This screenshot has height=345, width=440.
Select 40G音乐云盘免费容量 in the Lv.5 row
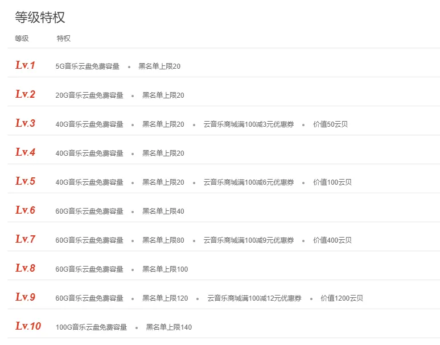pos(89,182)
